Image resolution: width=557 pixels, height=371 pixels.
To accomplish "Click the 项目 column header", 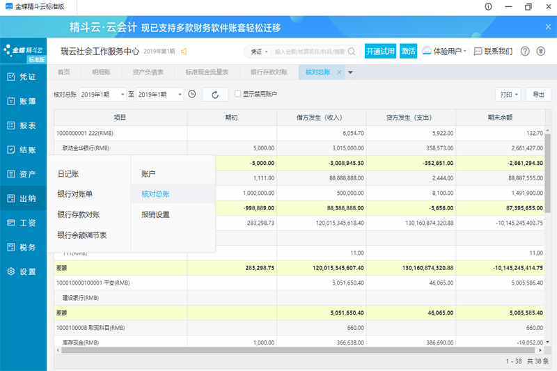I will pyautogui.click(x=120, y=118).
